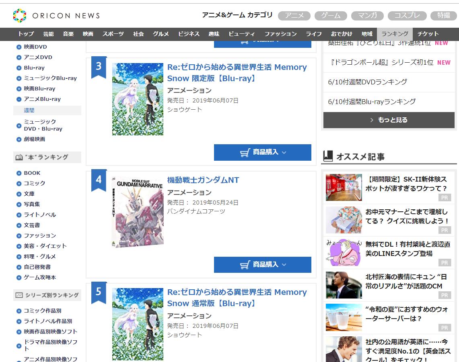
Task: Expand the 映画DVD plus icon
Action: (19, 47)
